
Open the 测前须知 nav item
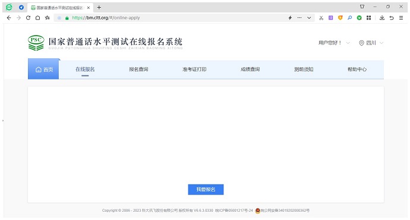(304, 69)
